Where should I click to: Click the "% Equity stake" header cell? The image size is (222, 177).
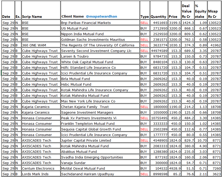201,10
